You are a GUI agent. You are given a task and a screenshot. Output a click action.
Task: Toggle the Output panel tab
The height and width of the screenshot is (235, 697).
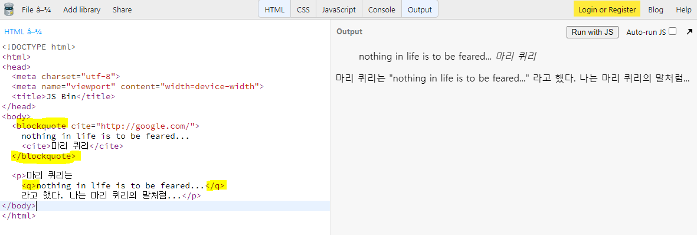(x=420, y=9)
